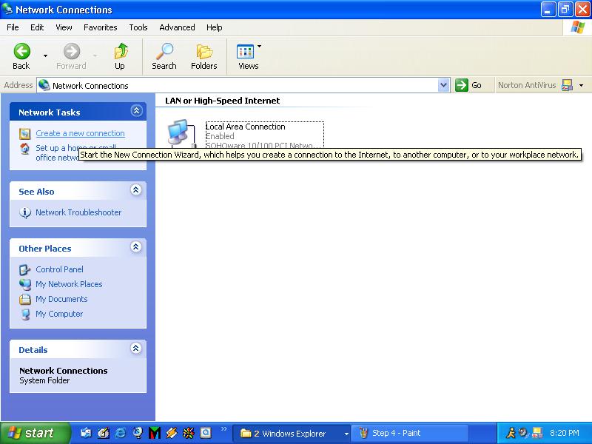Click the Create a new connection icon
Screen dimensions: 592x444
point(25,134)
